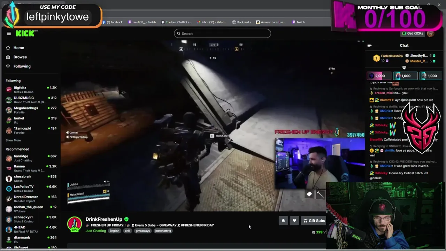Click chessbrah avatar icon
Viewport: 446px width, 251px height.
coord(9,178)
